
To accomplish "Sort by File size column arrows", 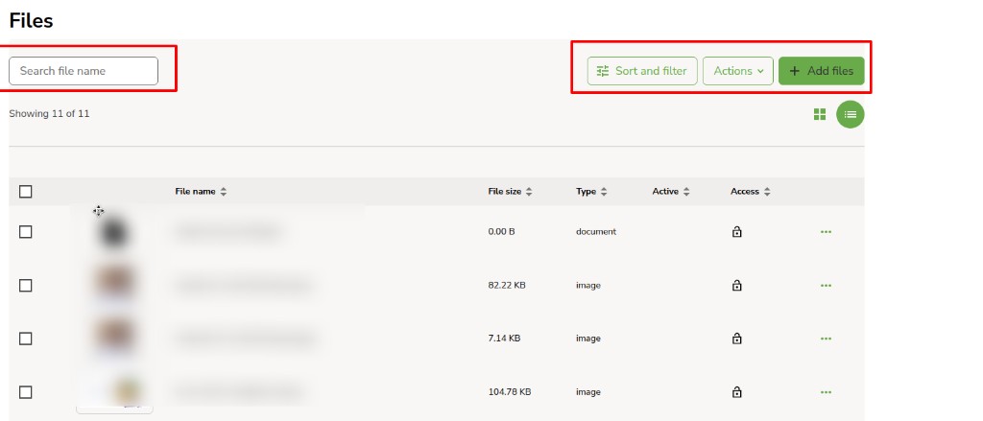I will coord(529,192).
